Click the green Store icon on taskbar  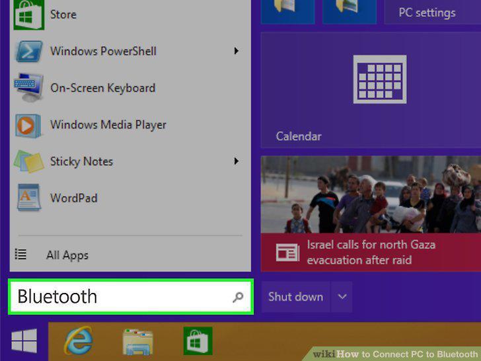[x=198, y=341]
